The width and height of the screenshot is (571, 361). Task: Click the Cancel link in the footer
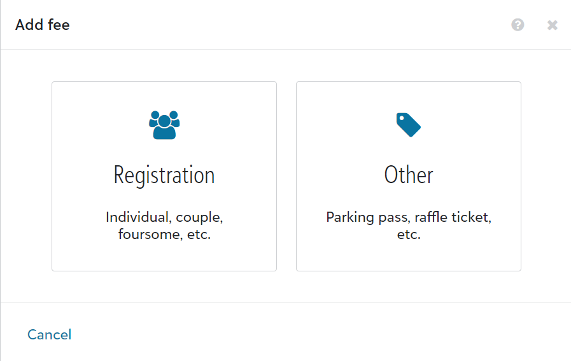pyautogui.click(x=50, y=334)
